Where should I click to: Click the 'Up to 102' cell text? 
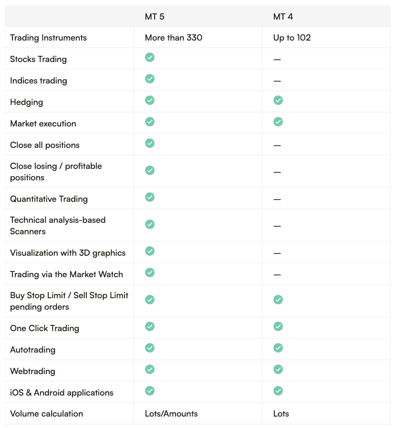(x=292, y=38)
